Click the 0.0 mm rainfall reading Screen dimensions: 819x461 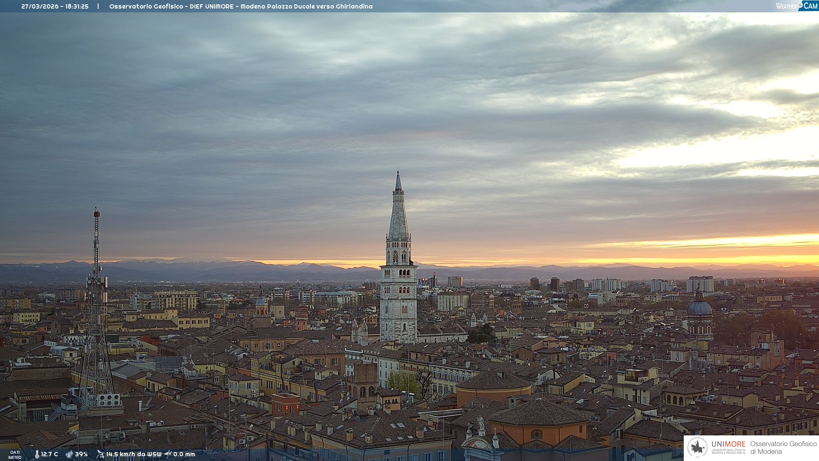coord(184,454)
